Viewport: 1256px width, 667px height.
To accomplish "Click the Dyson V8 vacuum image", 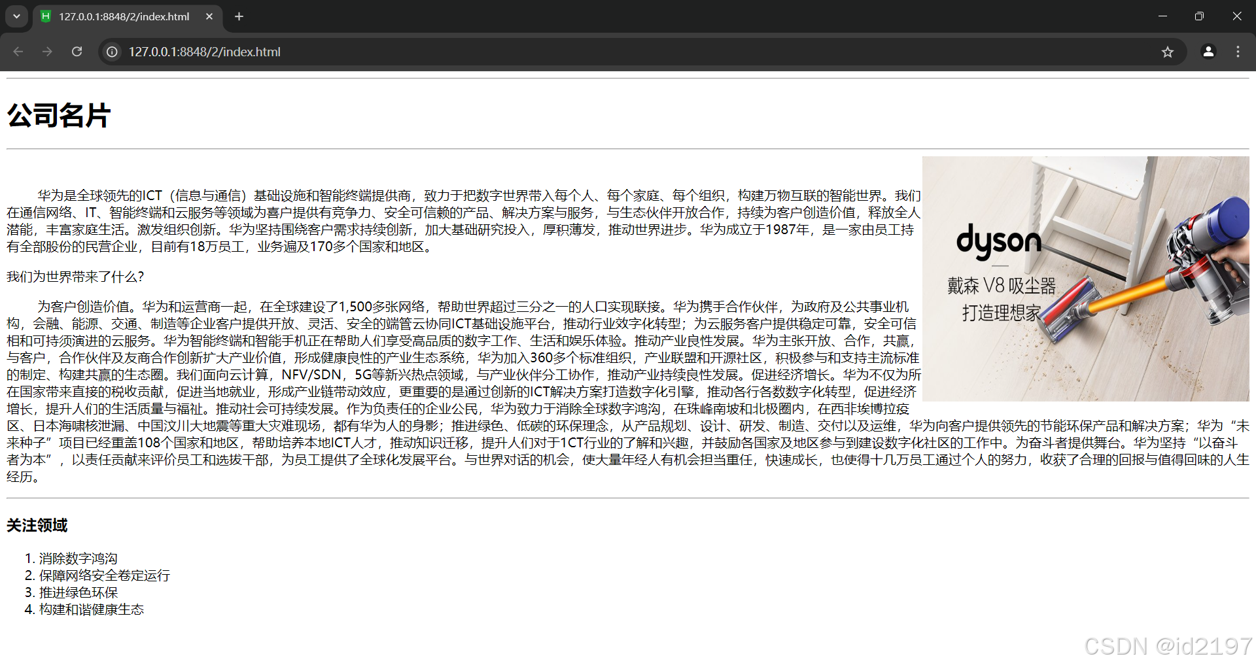I will [1086, 279].
